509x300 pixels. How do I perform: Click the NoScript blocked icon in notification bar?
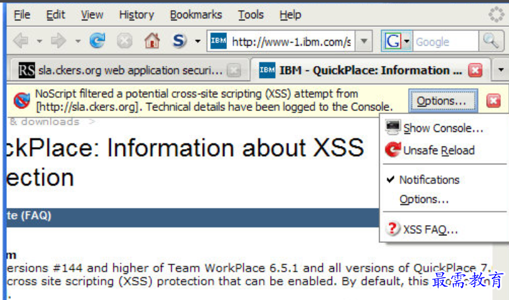pyautogui.click(x=22, y=100)
